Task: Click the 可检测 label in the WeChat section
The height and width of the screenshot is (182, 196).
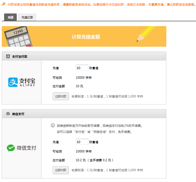Action: pyautogui.click(x=57, y=151)
